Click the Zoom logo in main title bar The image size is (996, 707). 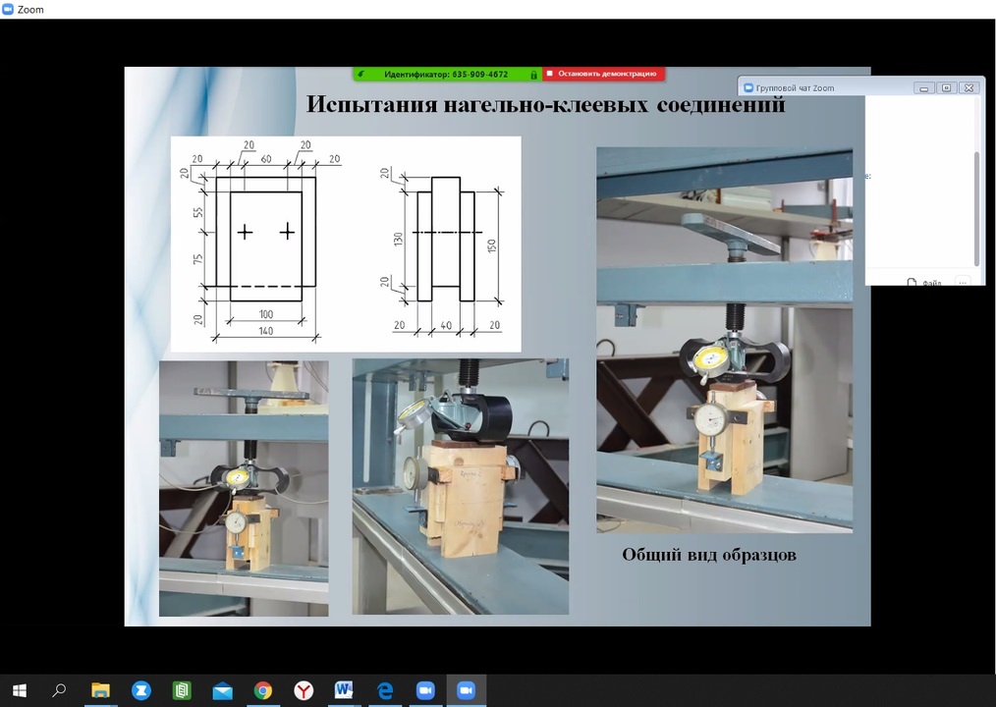pyautogui.click(x=8, y=10)
